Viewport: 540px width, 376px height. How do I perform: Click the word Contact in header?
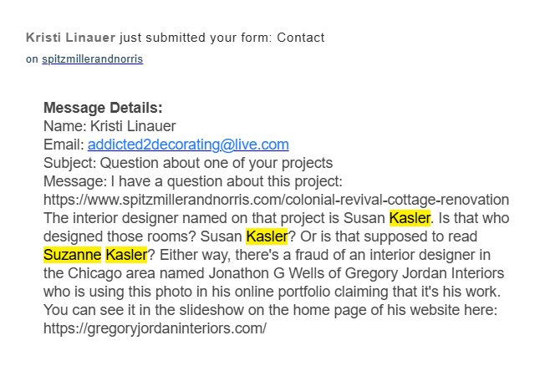301,38
